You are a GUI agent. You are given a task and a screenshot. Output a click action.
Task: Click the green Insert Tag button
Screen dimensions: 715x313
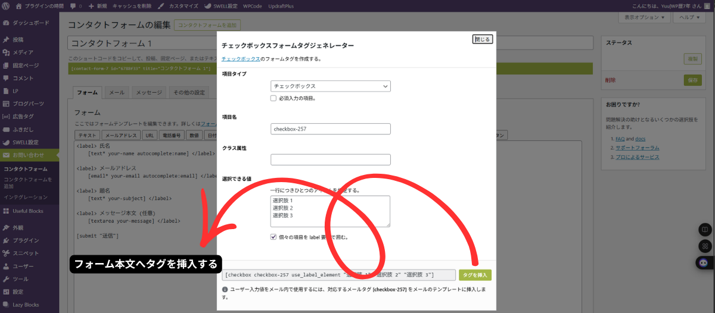point(475,275)
